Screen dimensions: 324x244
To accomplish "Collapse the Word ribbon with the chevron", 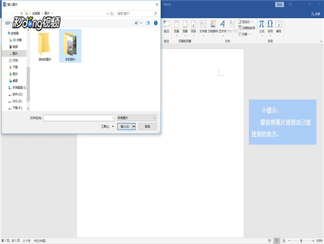I will click(x=321, y=41).
